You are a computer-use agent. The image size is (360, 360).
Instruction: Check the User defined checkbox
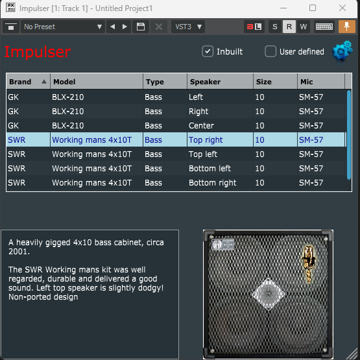(x=270, y=51)
